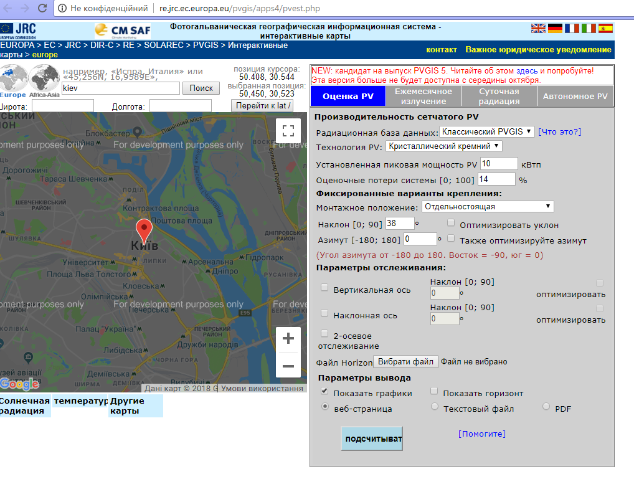Click the UK English flag icon
The image size is (634, 484).
click(x=538, y=28)
